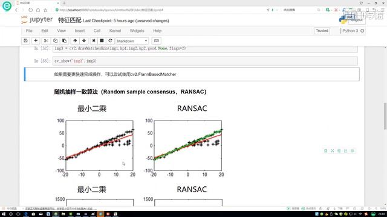
Task: Click the page vertical scrollbar thumb
Action: point(385,116)
